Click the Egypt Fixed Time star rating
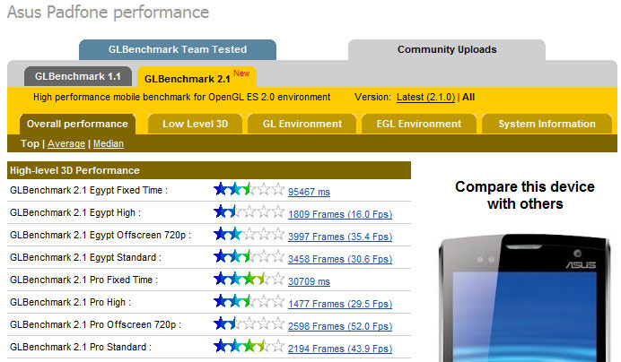The image size is (621, 362). (249, 189)
